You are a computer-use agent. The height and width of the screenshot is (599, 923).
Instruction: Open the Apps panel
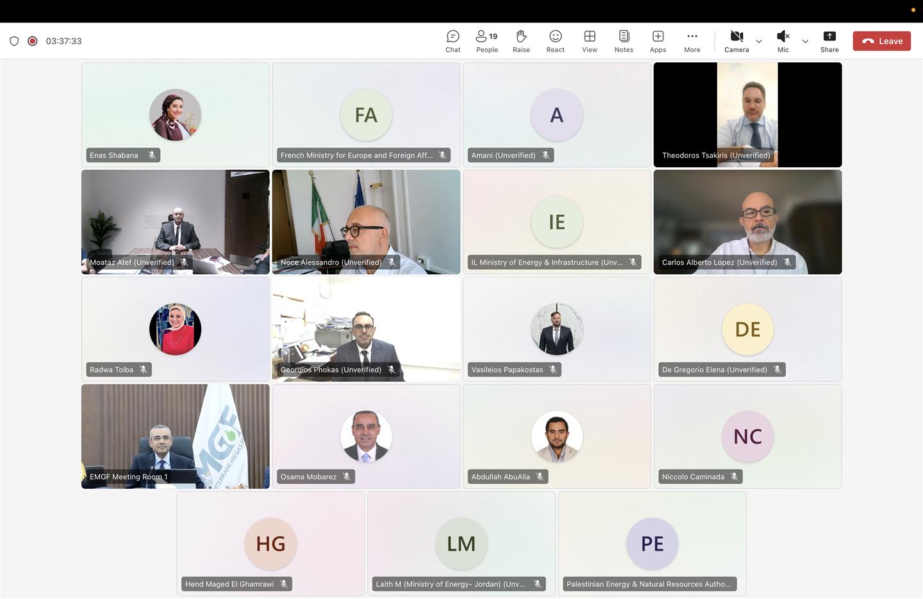(x=658, y=41)
